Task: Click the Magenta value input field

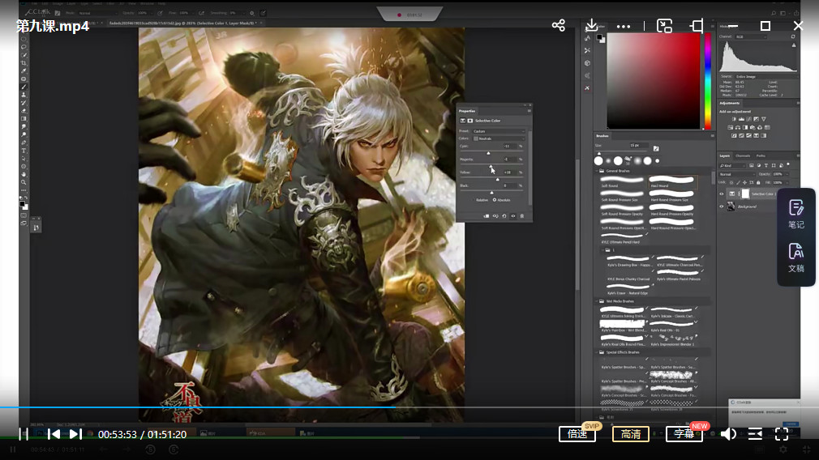Action: click(509, 159)
